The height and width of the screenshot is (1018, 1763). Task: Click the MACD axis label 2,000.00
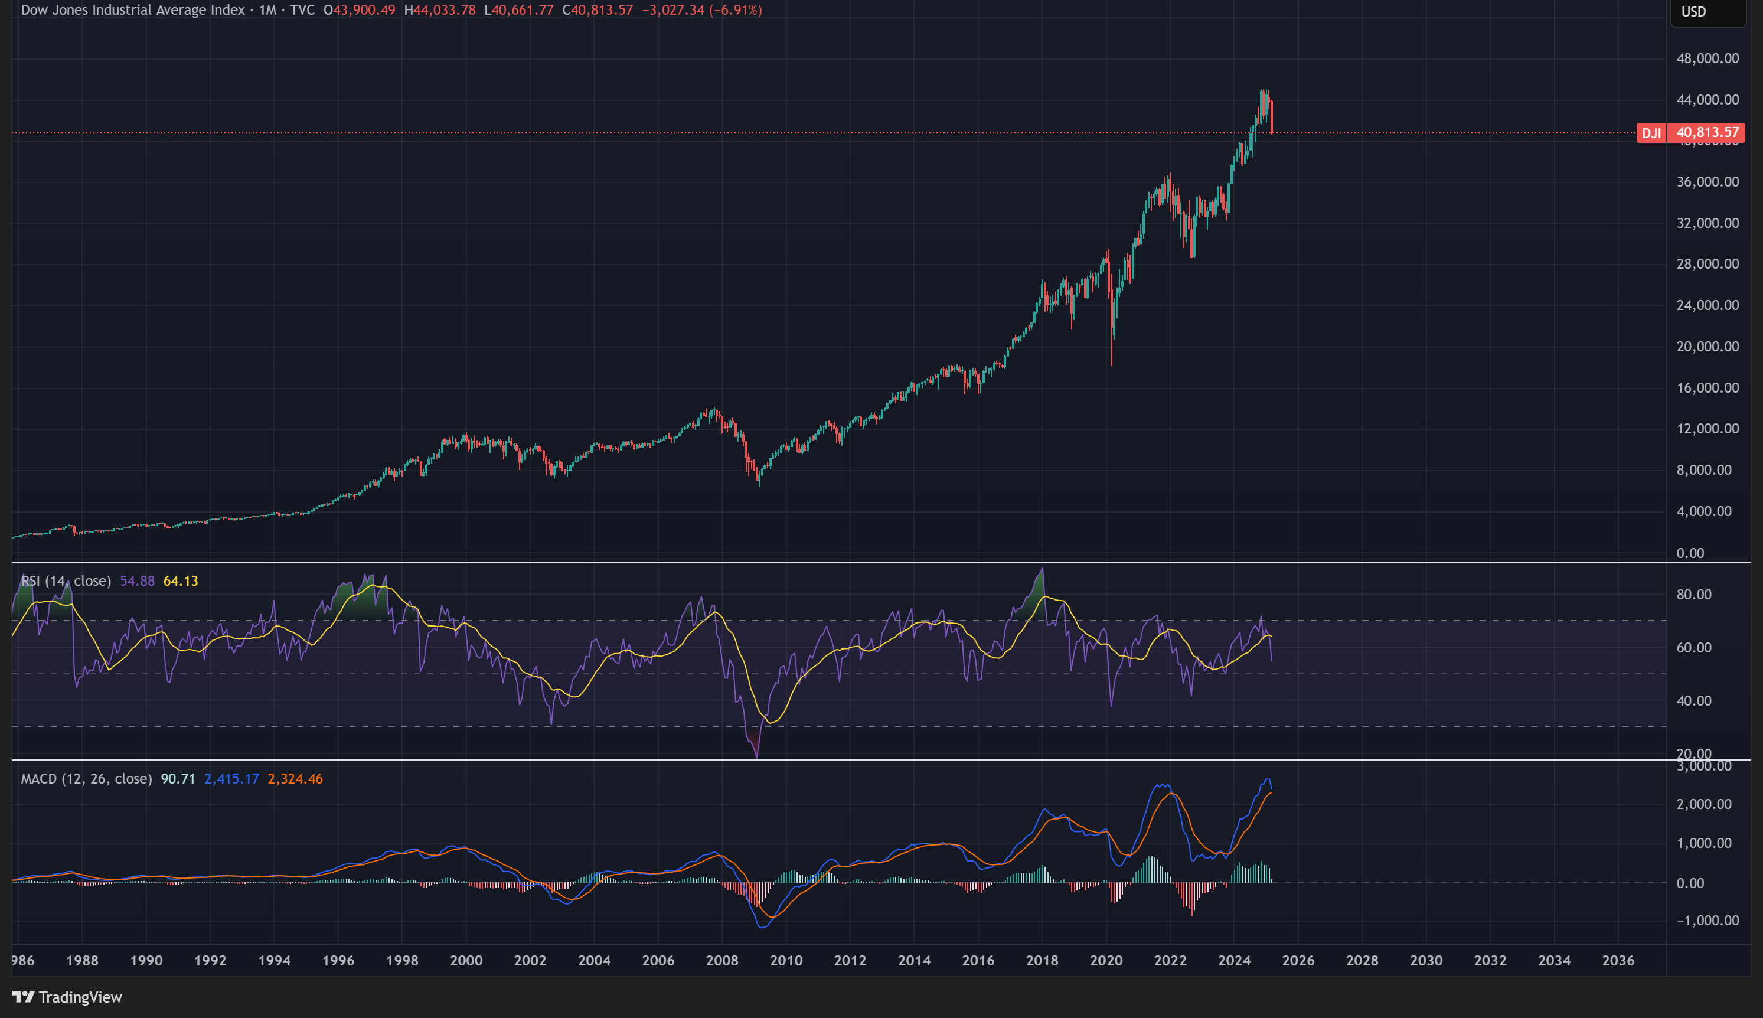[x=1703, y=804]
